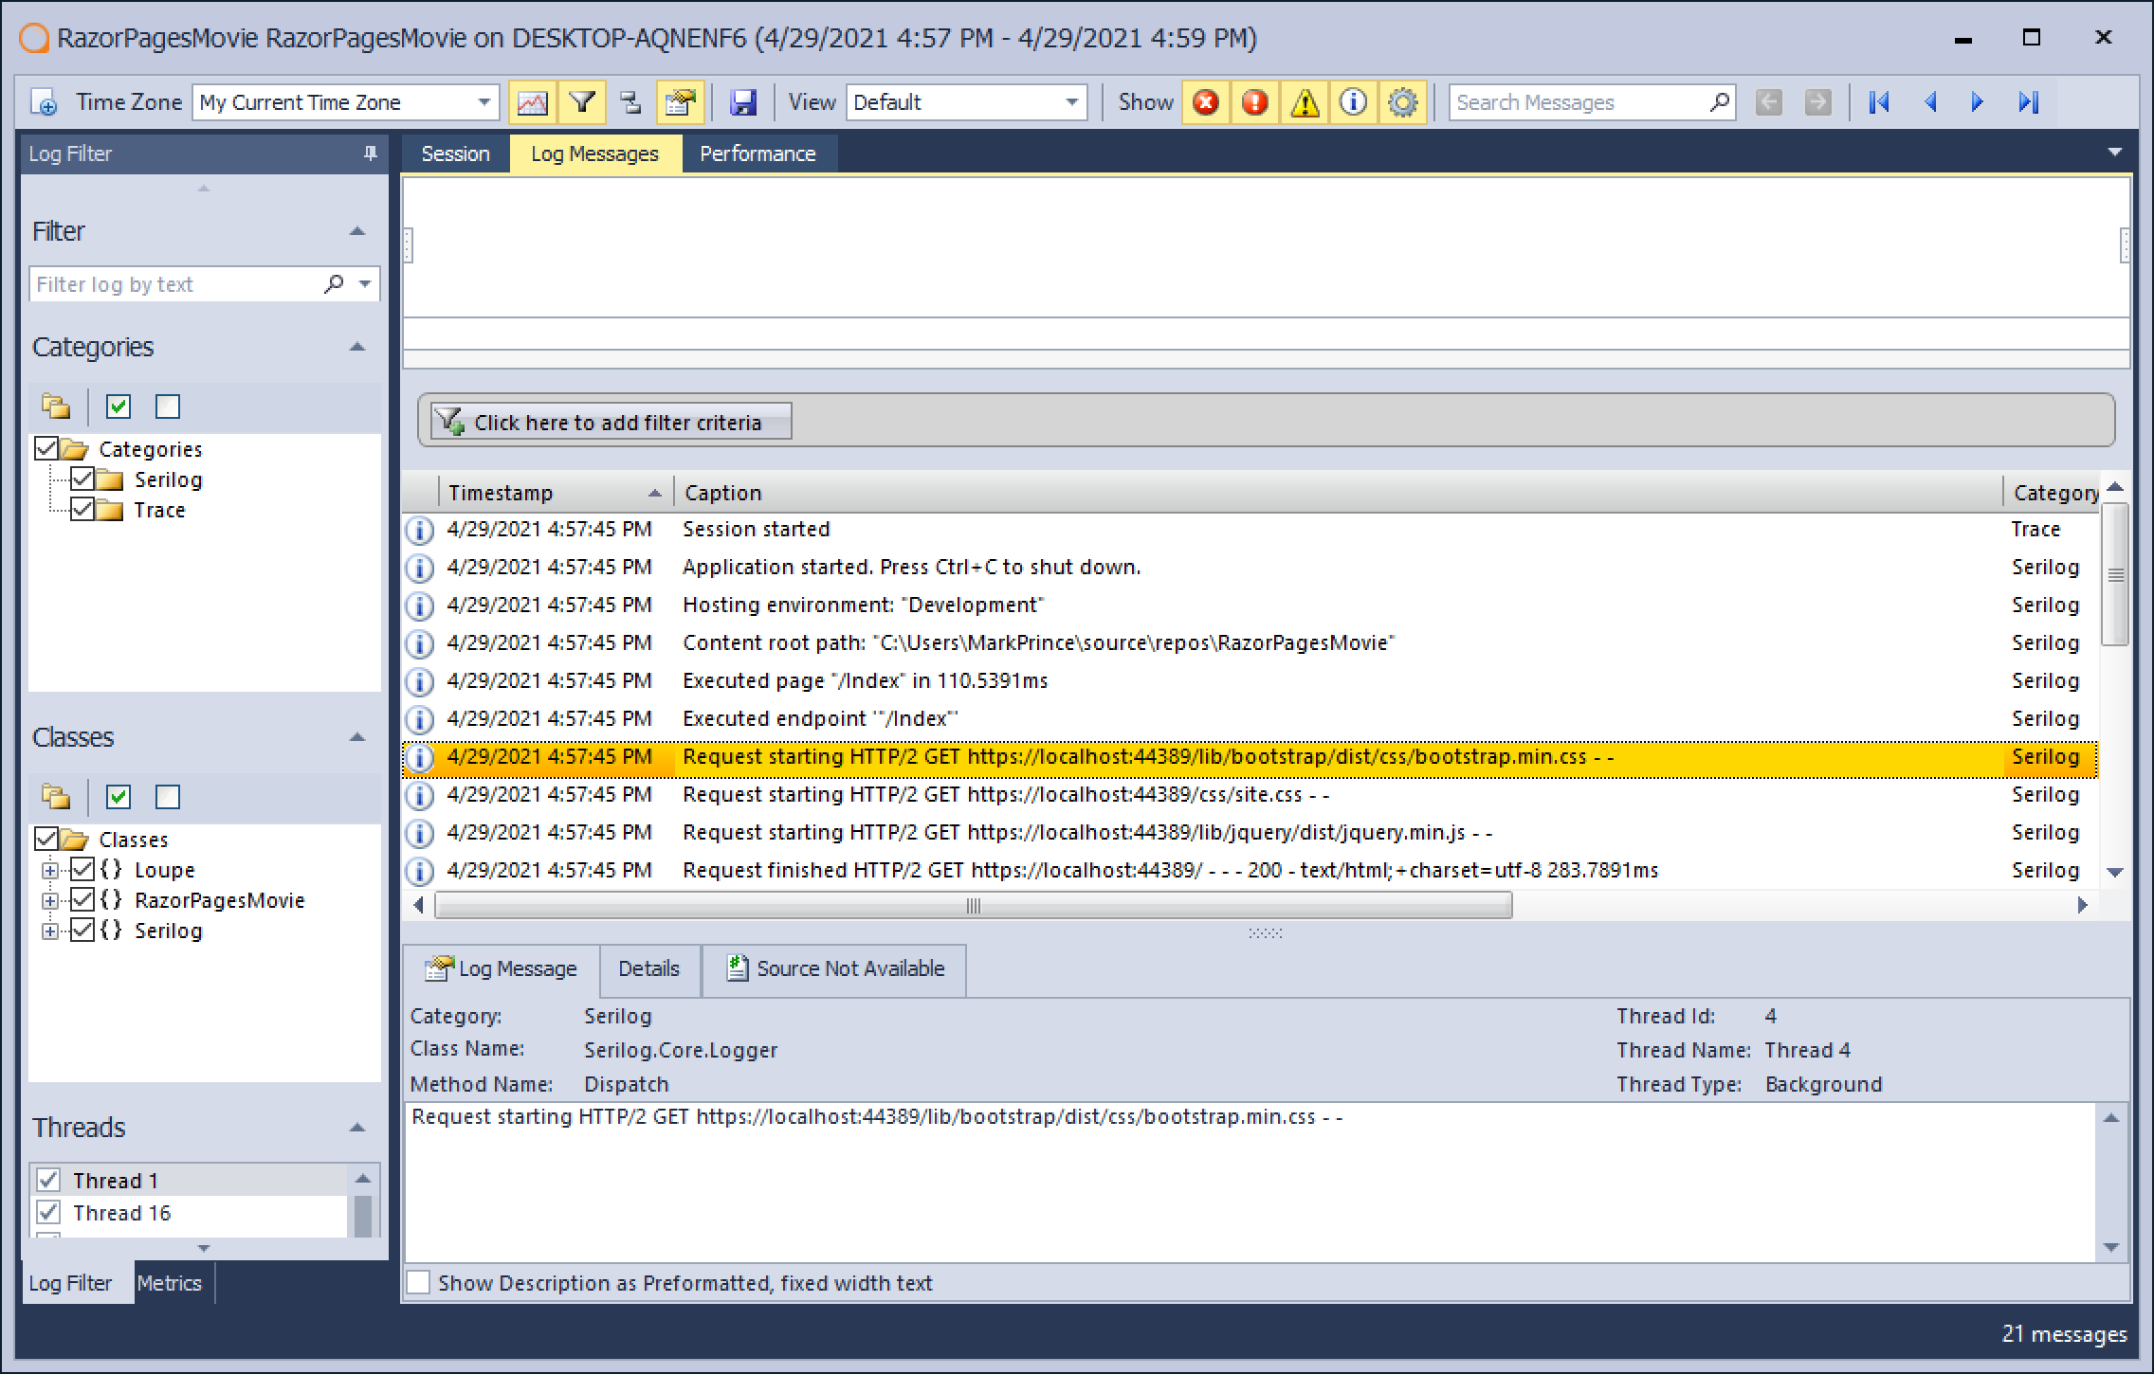Switch to the Session tab
Screen dimensions: 2154x1374
pyautogui.click(x=454, y=153)
